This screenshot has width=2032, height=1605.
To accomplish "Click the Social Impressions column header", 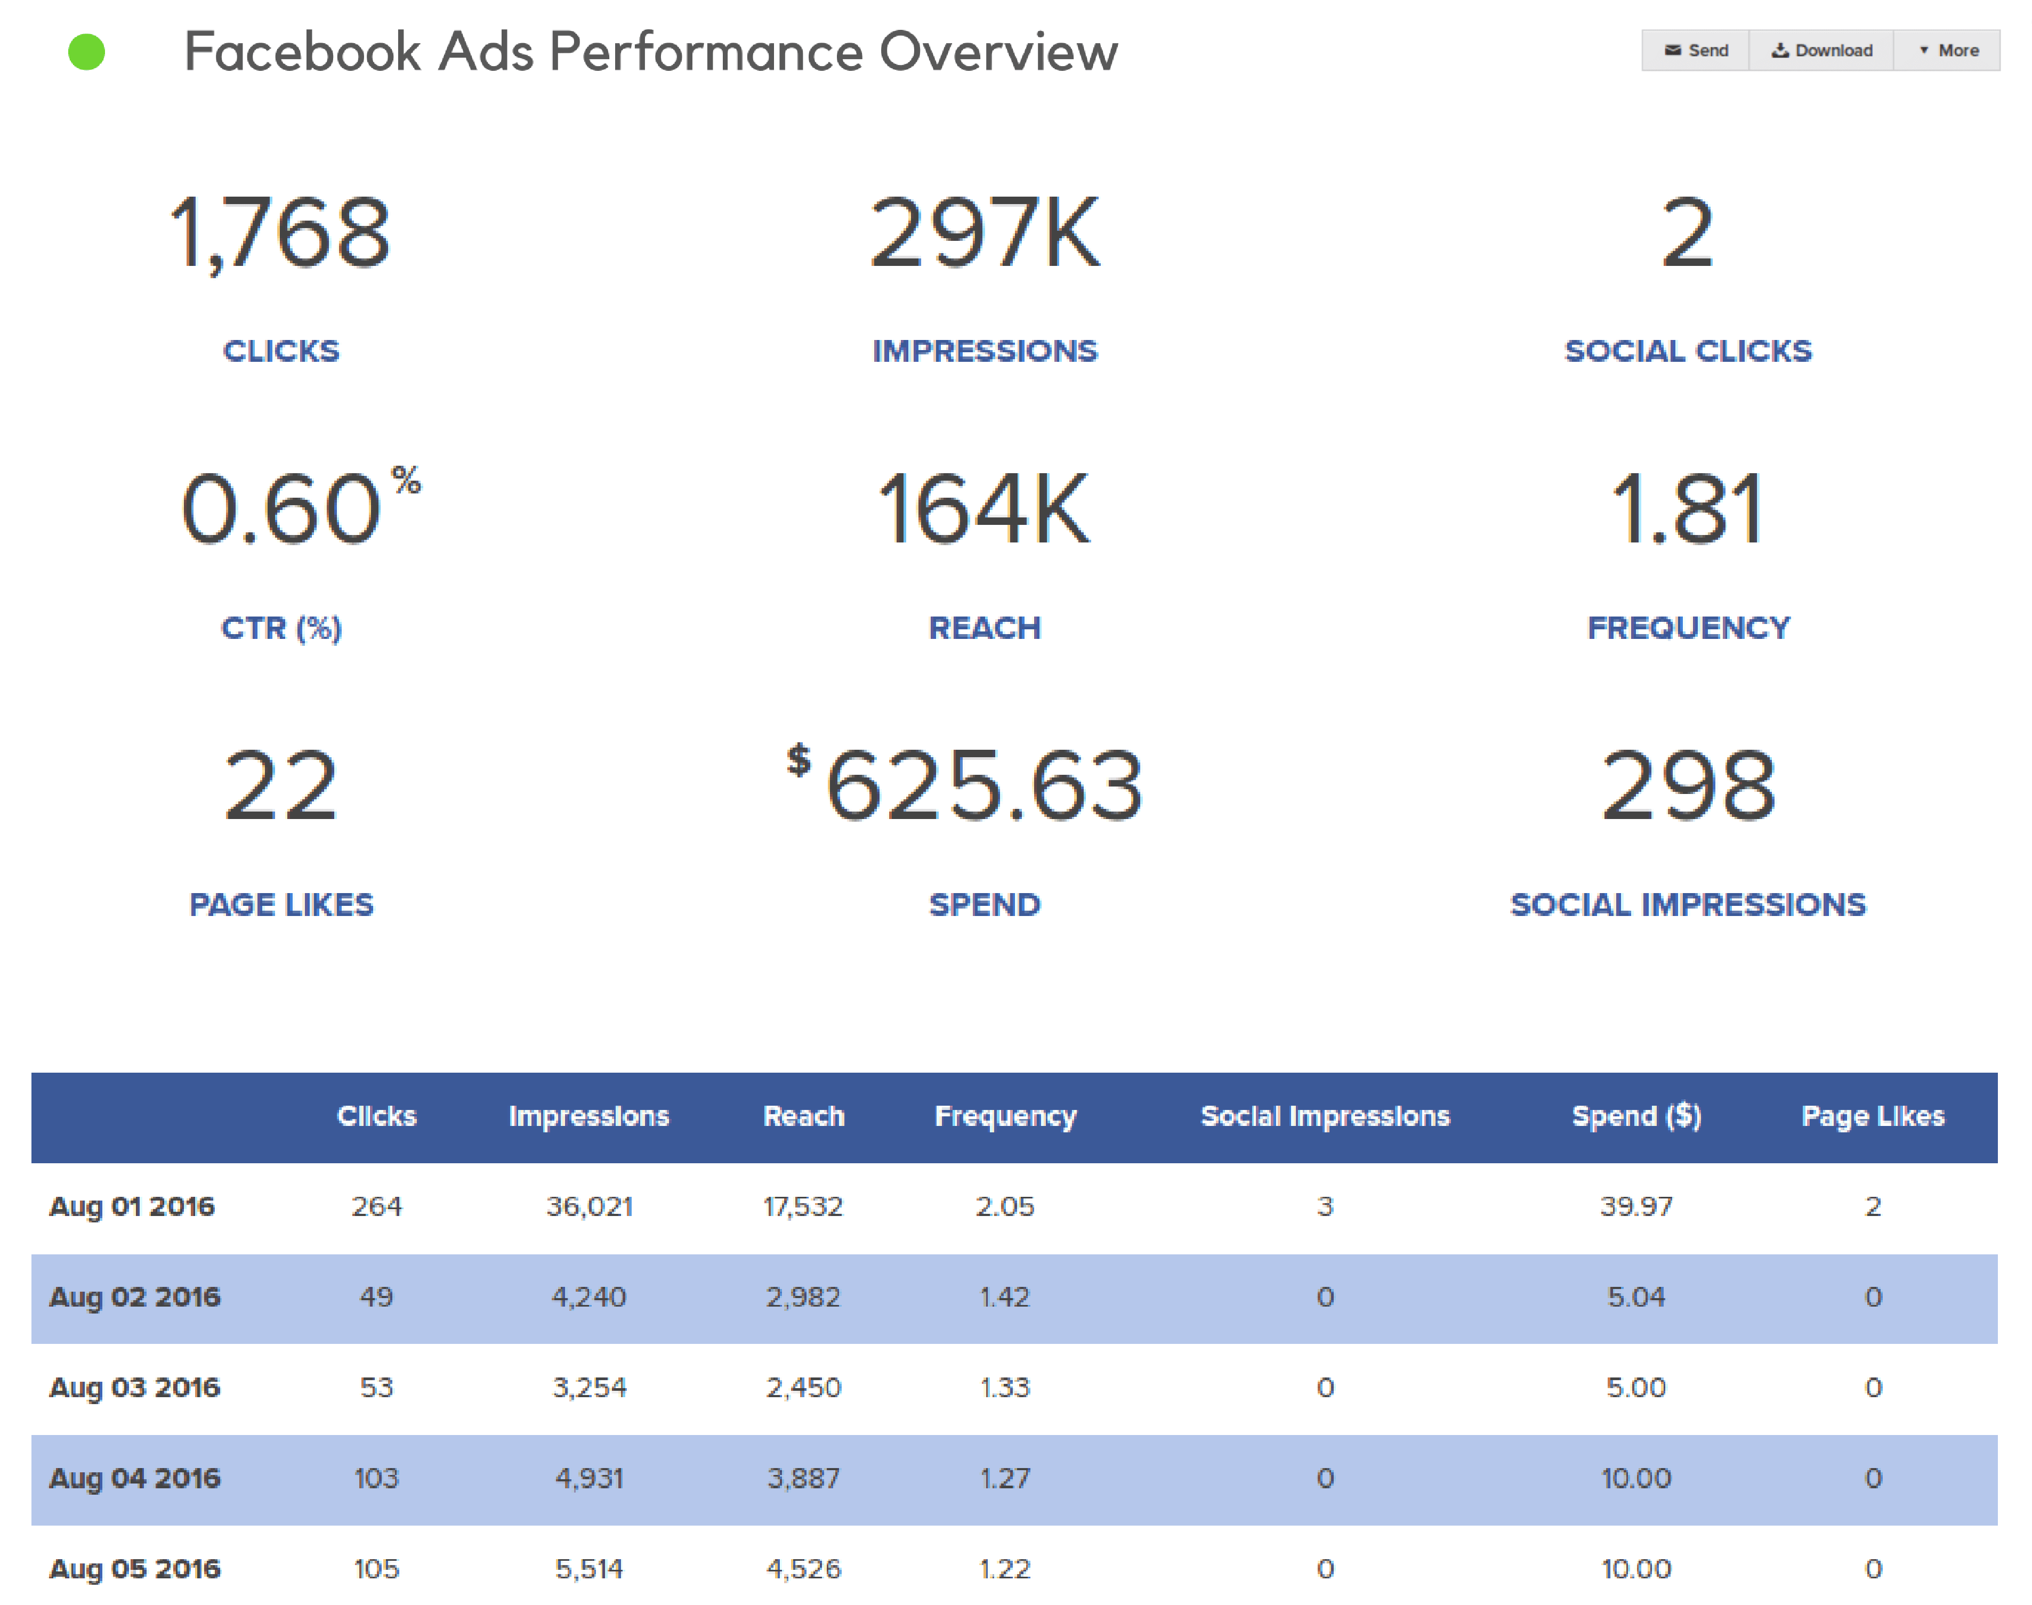I will (1324, 1115).
